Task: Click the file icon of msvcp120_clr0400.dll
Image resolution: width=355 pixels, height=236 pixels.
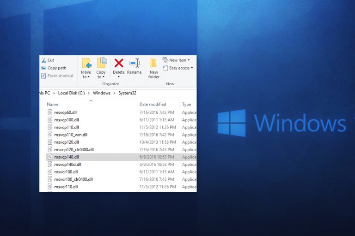Action: (50, 149)
